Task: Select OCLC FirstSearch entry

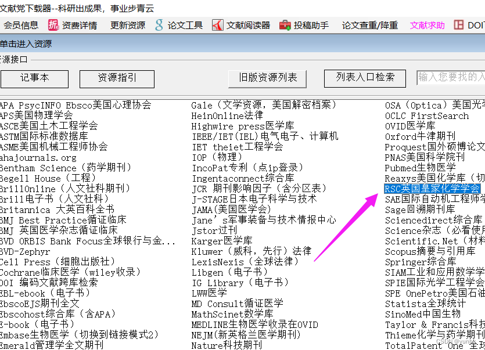Action: click(x=427, y=116)
